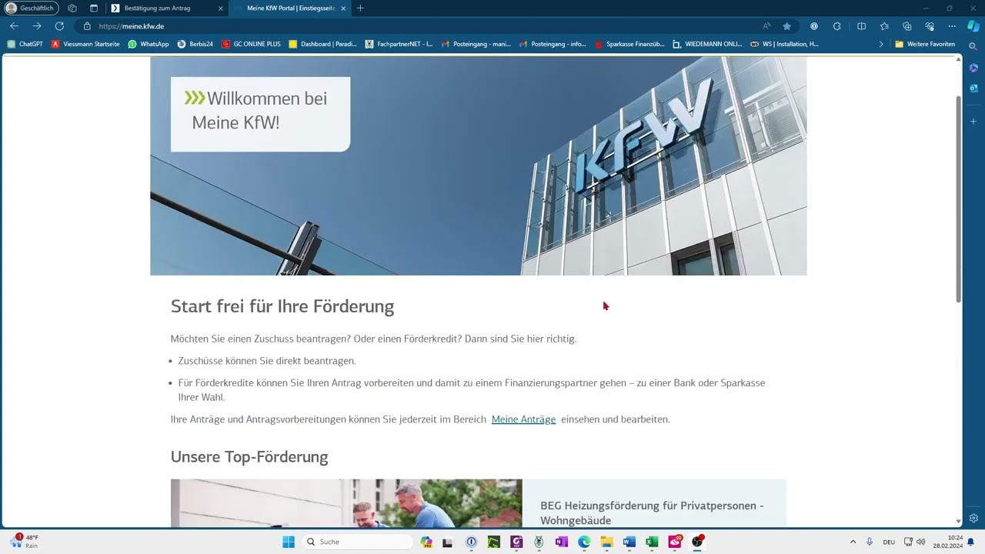Screen dimensions: 985x554
Task: Add a new sidebar app with plus
Action: [973, 122]
